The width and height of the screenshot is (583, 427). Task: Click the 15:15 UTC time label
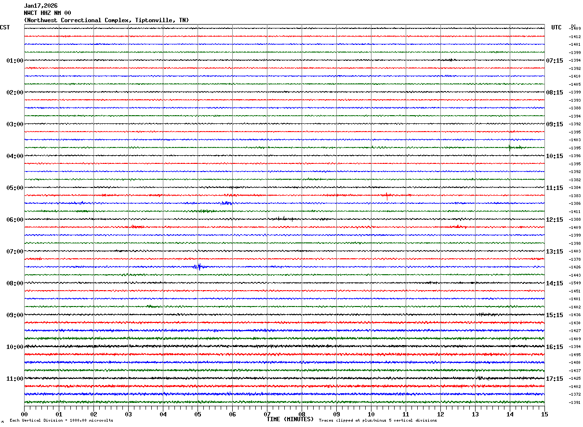coord(555,315)
